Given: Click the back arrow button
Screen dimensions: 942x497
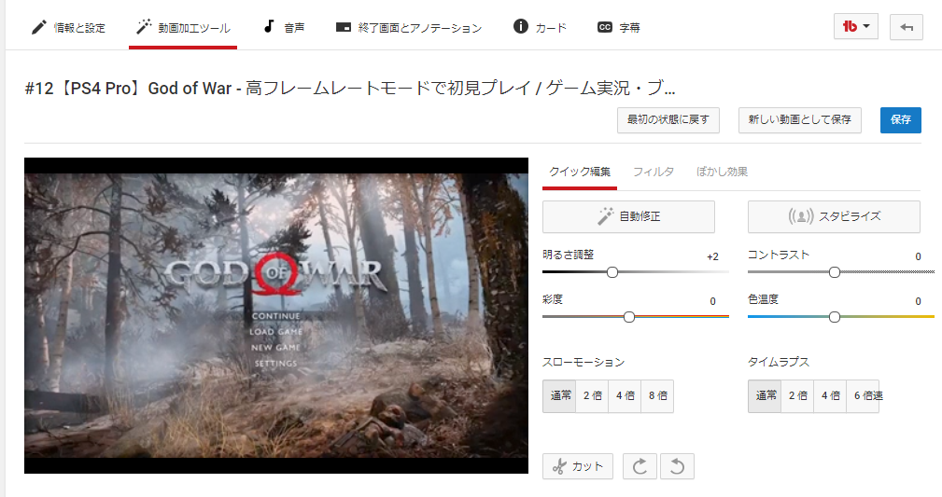Looking at the screenshot, I should coord(906,27).
